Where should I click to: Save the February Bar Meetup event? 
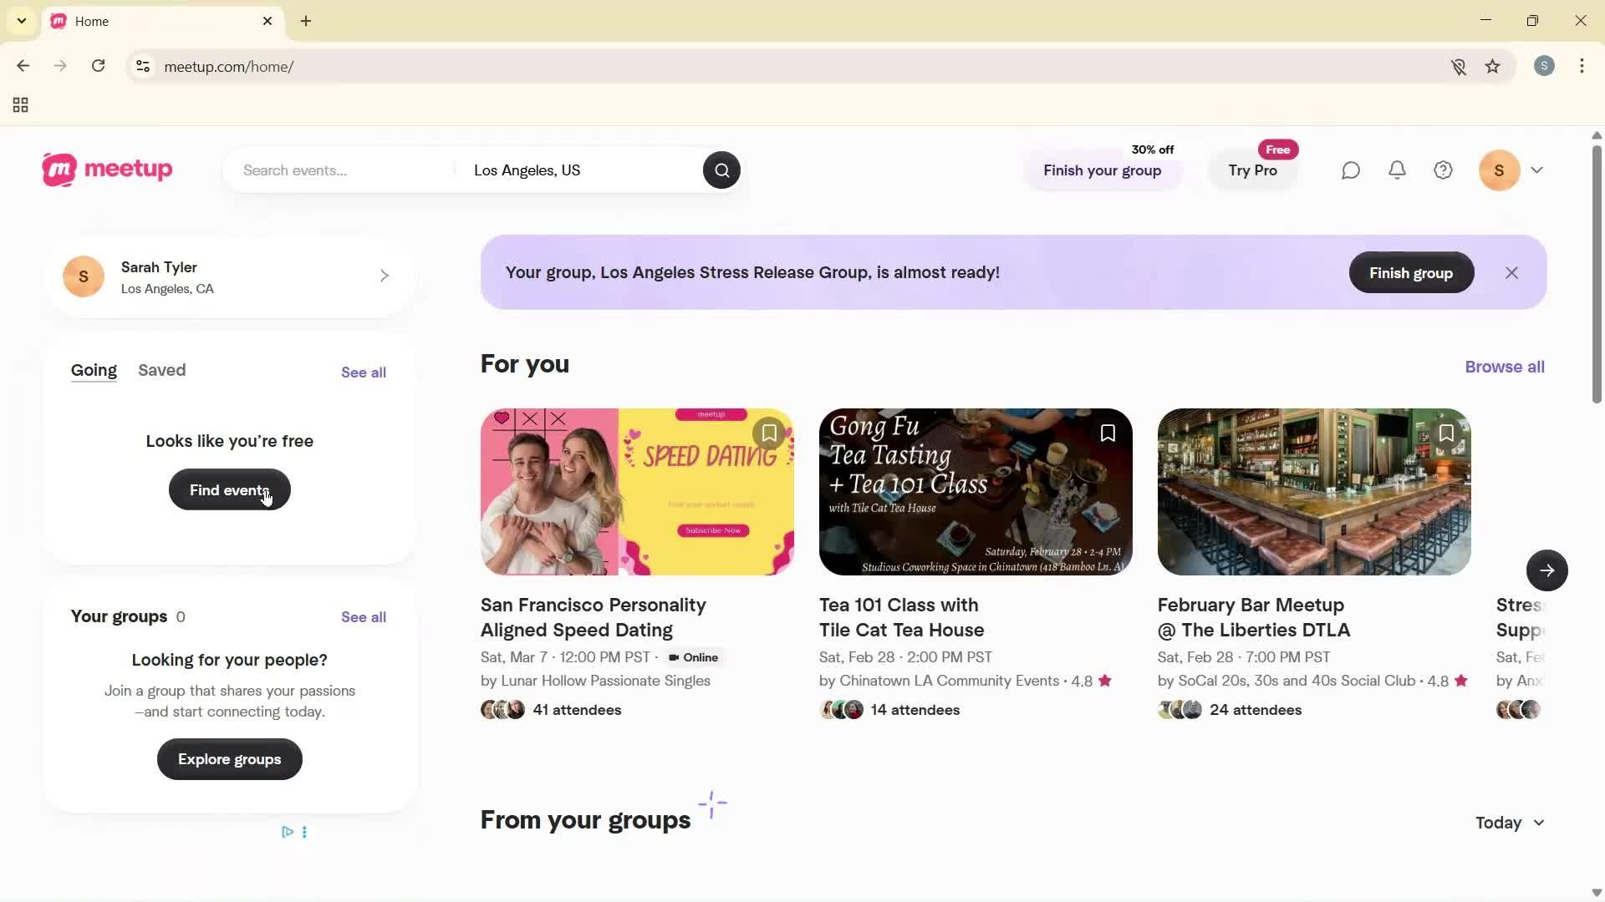pos(1446,433)
